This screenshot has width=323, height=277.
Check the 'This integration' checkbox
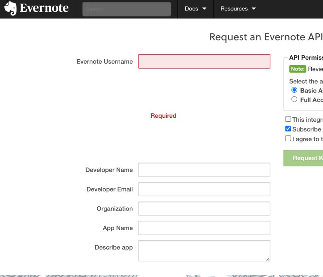[x=288, y=119]
